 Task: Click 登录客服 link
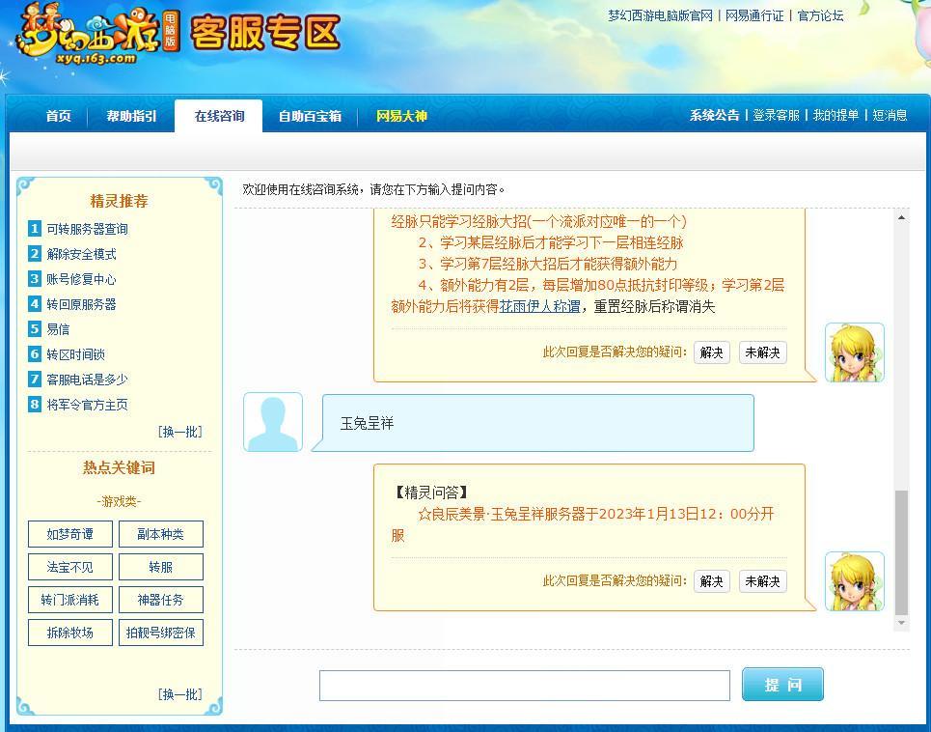tap(776, 115)
